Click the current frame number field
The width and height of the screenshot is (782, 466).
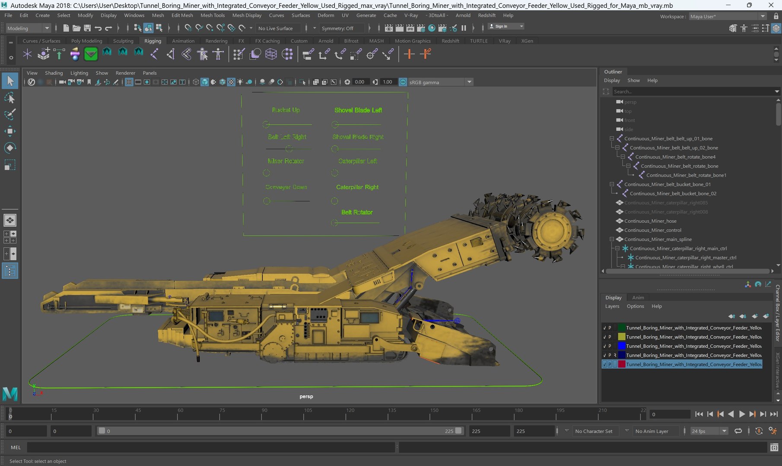[670, 414]
